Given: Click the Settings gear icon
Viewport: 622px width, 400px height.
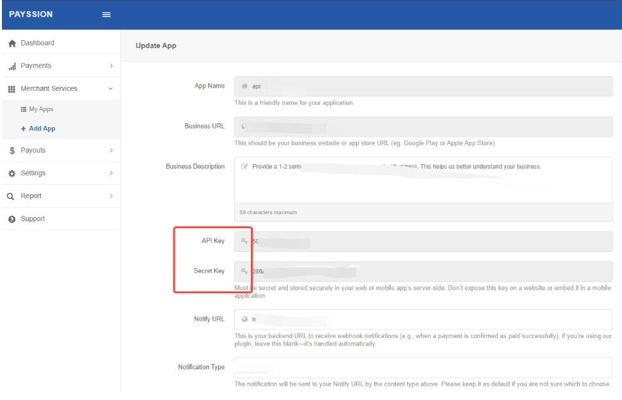Looking at the screenshot, I should coord(12,174).
